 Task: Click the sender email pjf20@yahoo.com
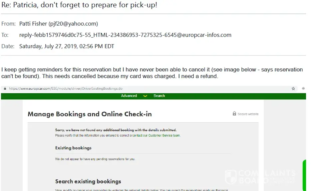(73, 24)
